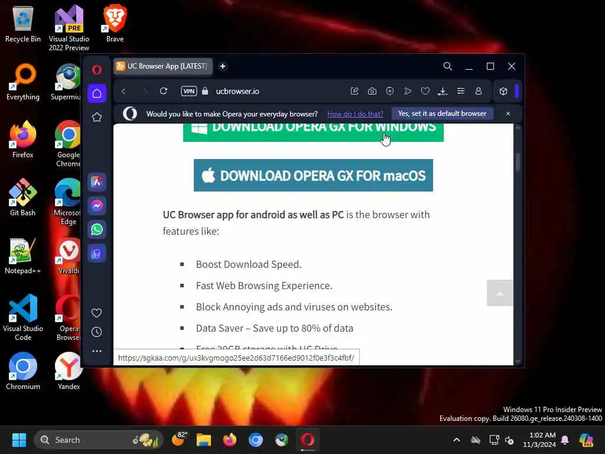Click the ucbrowser.io address field
This screenshot has height=454, width=605.
point(238,92)
